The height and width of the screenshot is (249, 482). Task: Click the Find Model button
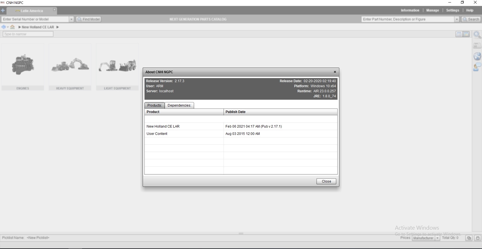(x=88, y=19)
